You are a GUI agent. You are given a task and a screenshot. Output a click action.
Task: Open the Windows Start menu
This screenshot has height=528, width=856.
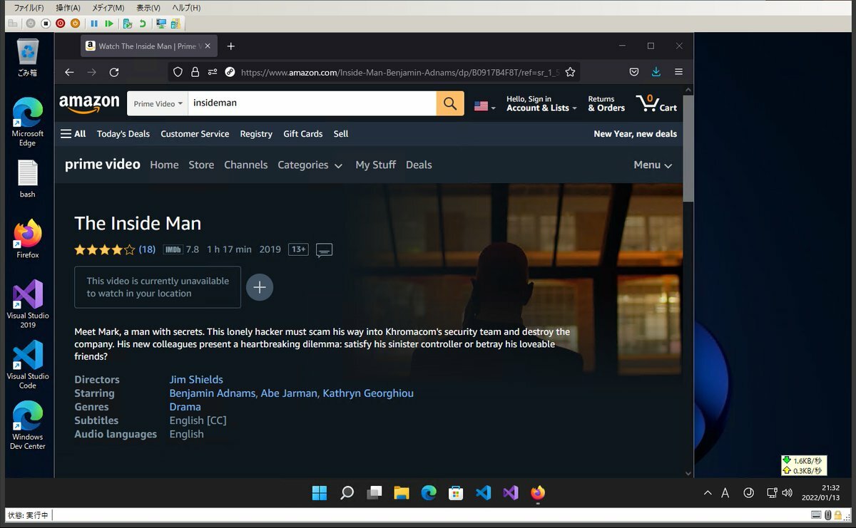tap(320, 492)
